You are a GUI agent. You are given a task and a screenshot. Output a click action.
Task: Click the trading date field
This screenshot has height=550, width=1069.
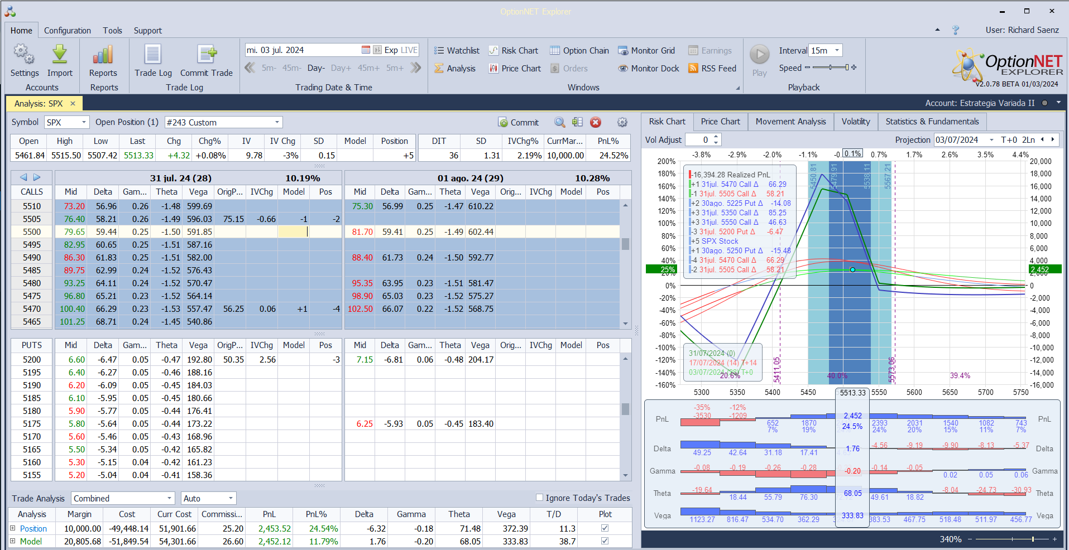303,50
